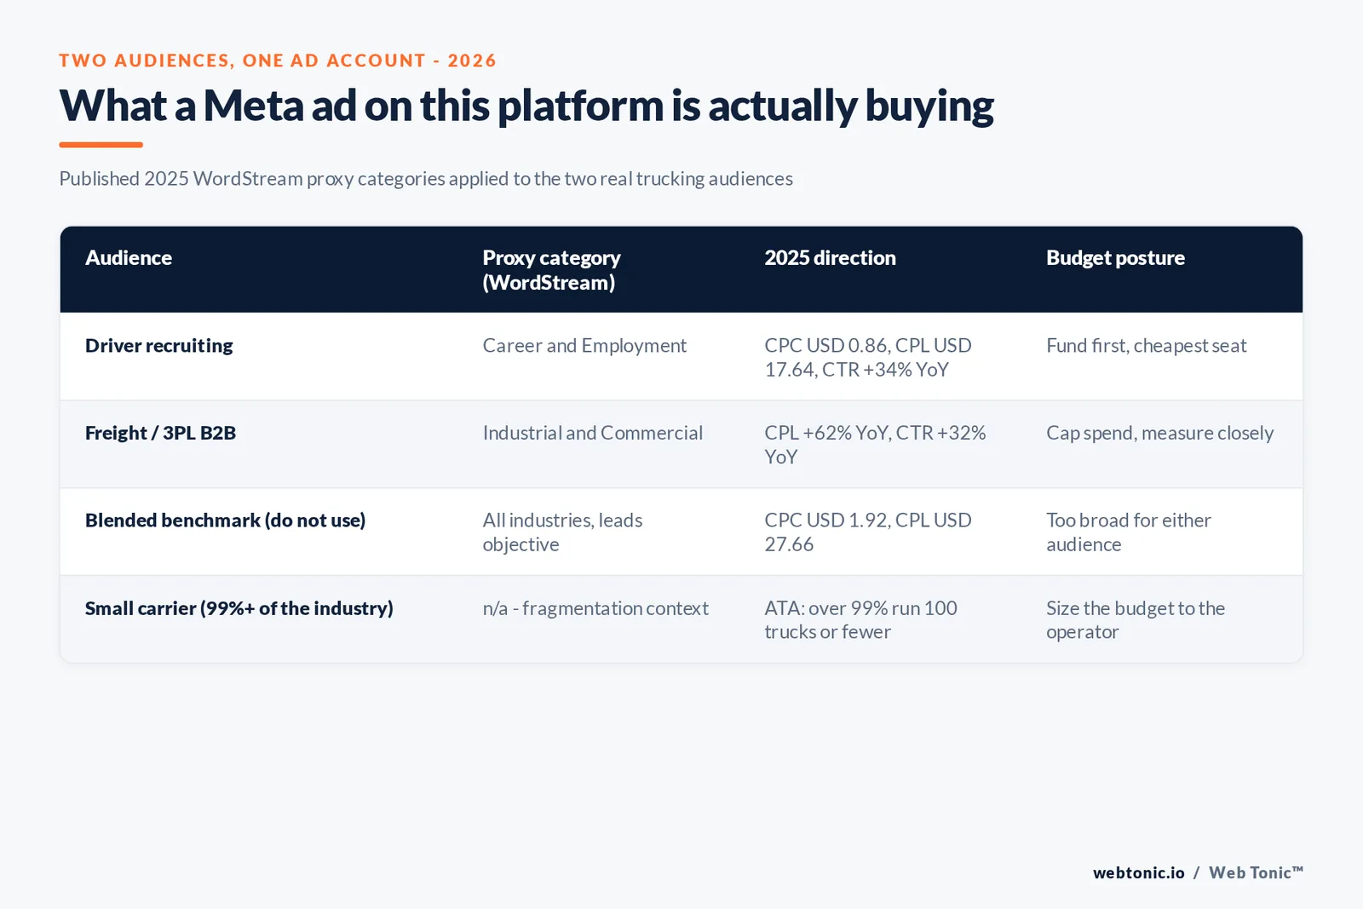Select the 'Small carrier (99%+ of the industry)' row label

click(x=239, y=608)
